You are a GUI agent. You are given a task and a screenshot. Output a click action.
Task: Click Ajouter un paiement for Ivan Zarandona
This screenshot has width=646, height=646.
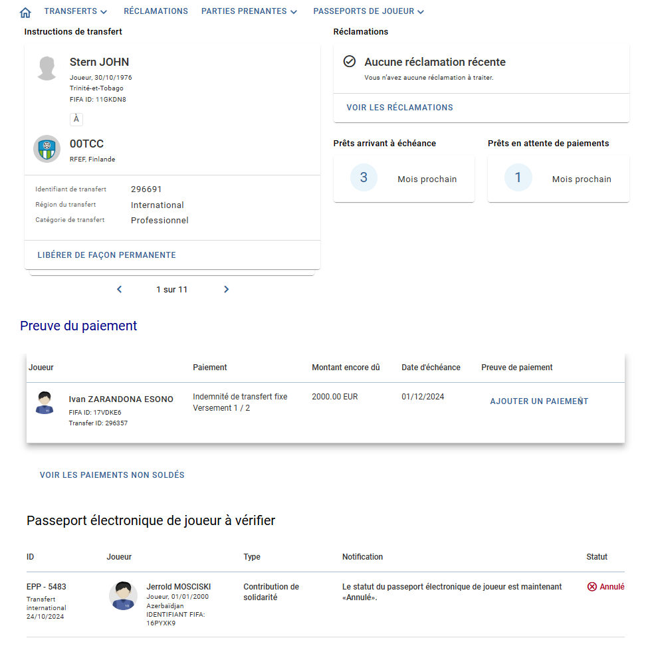(539, 401)
